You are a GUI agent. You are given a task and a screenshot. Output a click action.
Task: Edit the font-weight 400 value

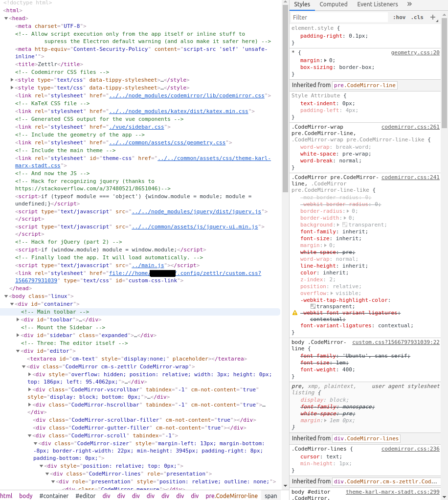(348, 369)
